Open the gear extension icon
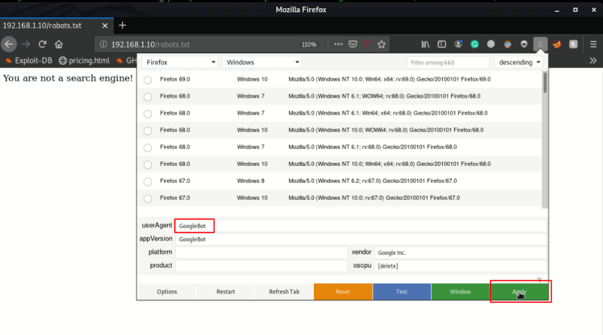 pyautogui.click(x=524, y=45)
